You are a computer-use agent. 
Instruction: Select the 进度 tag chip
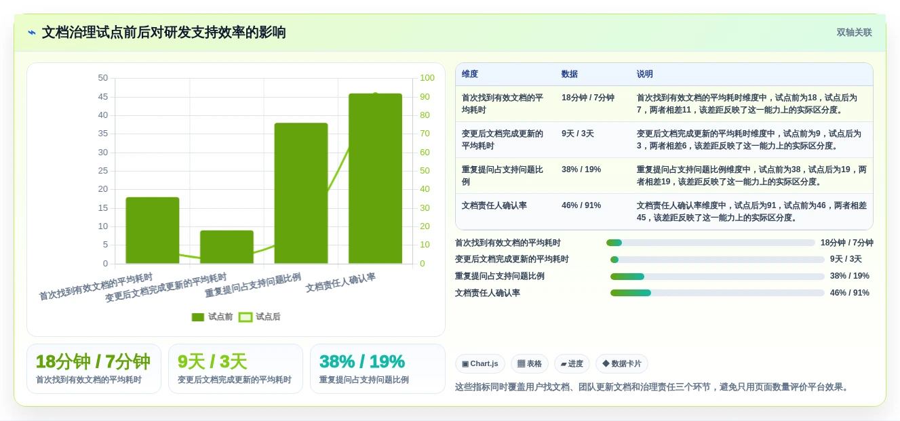572,363
